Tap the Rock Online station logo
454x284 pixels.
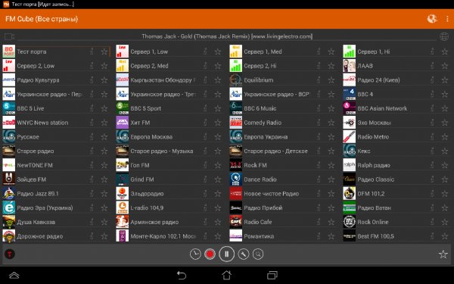(349, 222)
